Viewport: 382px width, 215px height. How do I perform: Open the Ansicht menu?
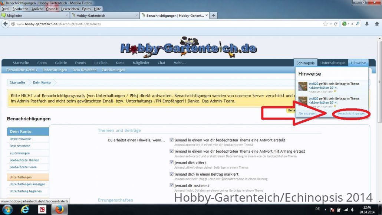point(37,9)
